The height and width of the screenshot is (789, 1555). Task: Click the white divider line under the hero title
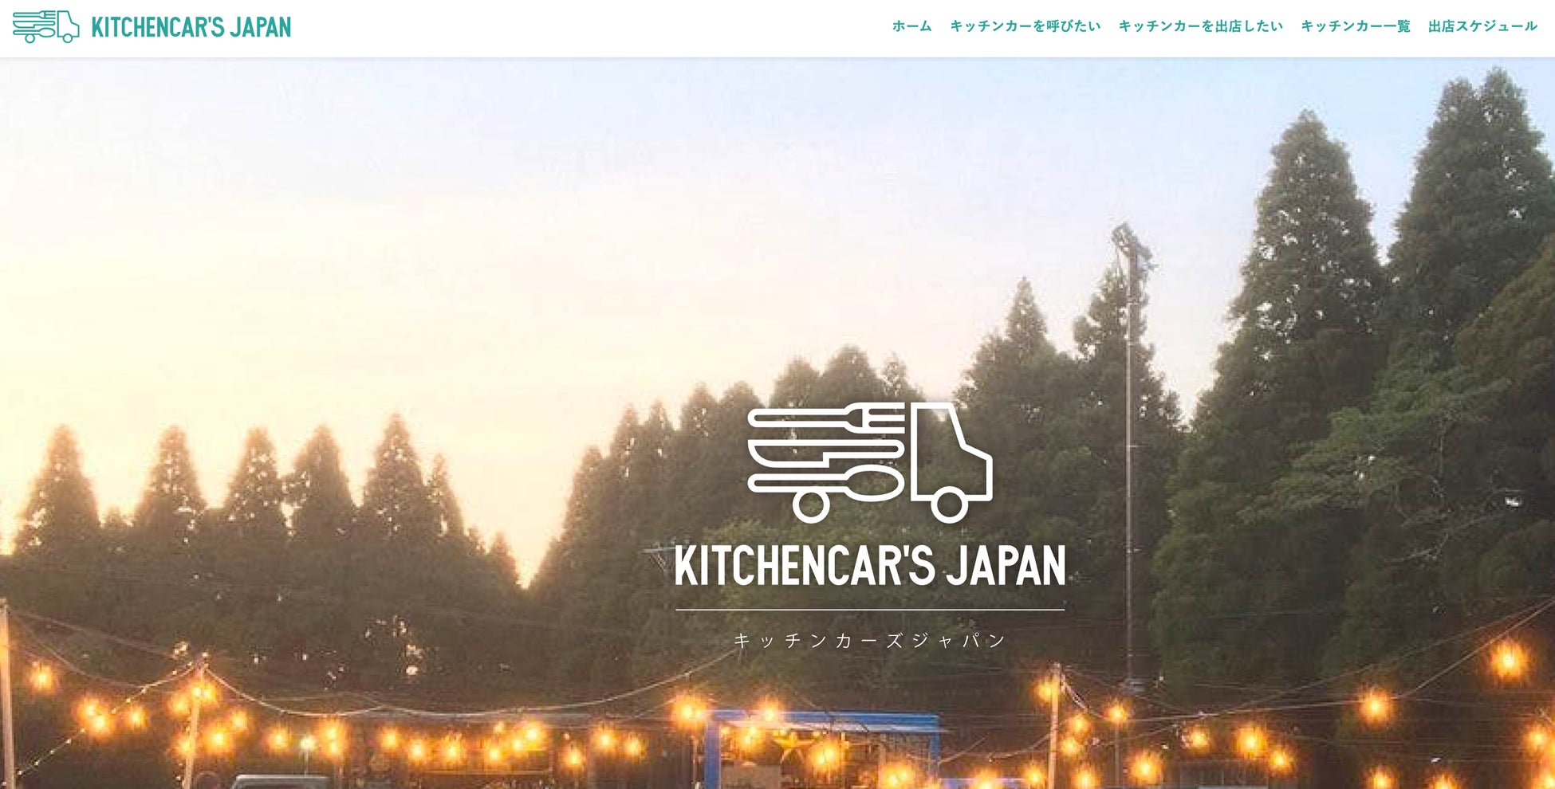pyautogui.click(x=870, y=610)
